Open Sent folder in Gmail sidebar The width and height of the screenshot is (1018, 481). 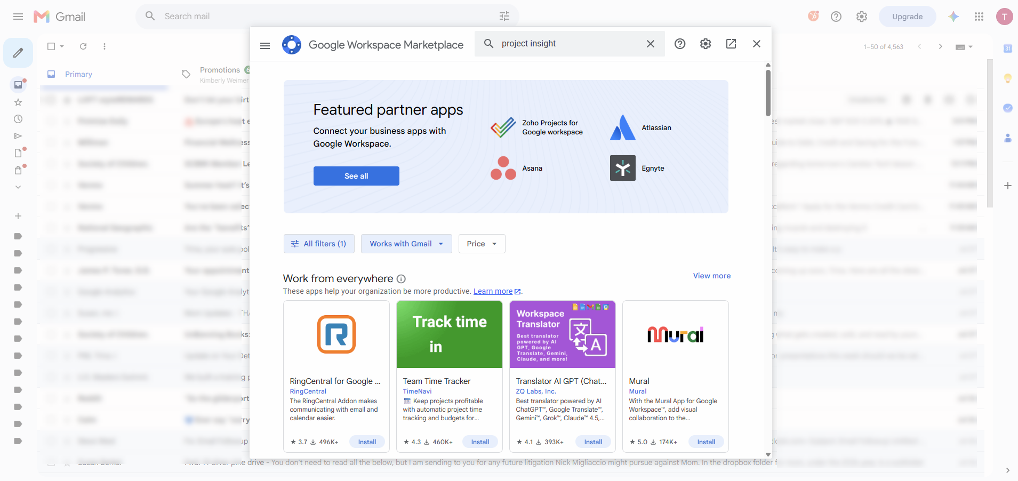click(x=18, y=136)
